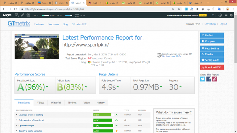This screenshot has height=133, width=237.
Task: Open the History tab
Action: (x=101, y=103)
